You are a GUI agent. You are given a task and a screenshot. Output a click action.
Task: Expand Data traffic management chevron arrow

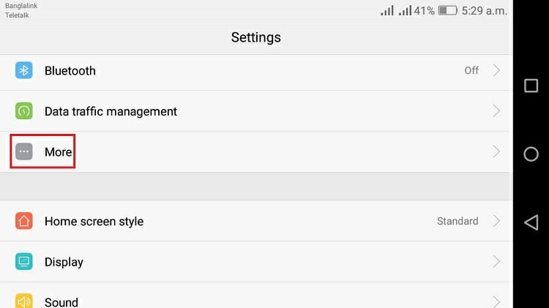[496, 111]
